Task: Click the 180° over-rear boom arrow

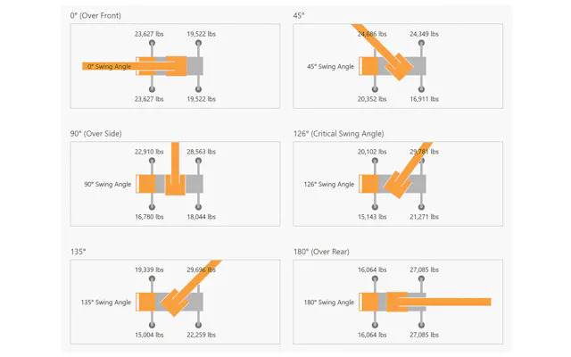Action: [439, 302]
